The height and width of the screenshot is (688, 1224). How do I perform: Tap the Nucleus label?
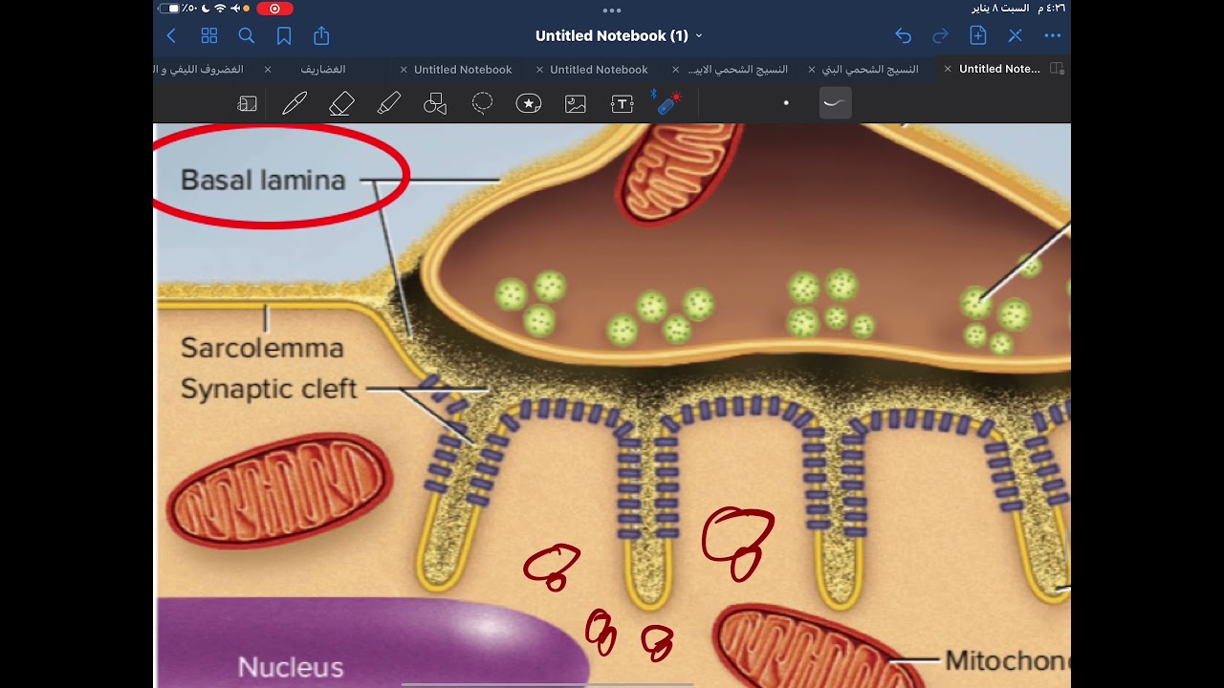(x=291, y=666)
